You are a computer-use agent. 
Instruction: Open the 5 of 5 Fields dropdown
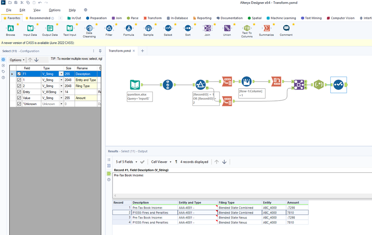[x=126, y=162]
